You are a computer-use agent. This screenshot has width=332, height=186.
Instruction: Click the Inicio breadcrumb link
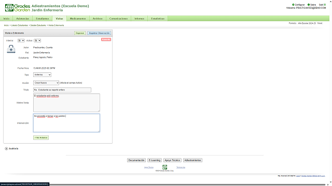coord(6,25)
